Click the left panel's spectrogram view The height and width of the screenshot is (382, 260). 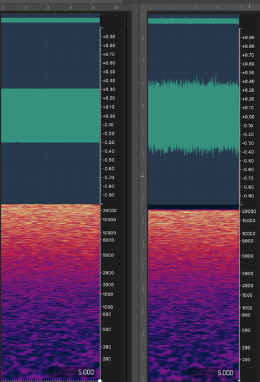(51, 292)
